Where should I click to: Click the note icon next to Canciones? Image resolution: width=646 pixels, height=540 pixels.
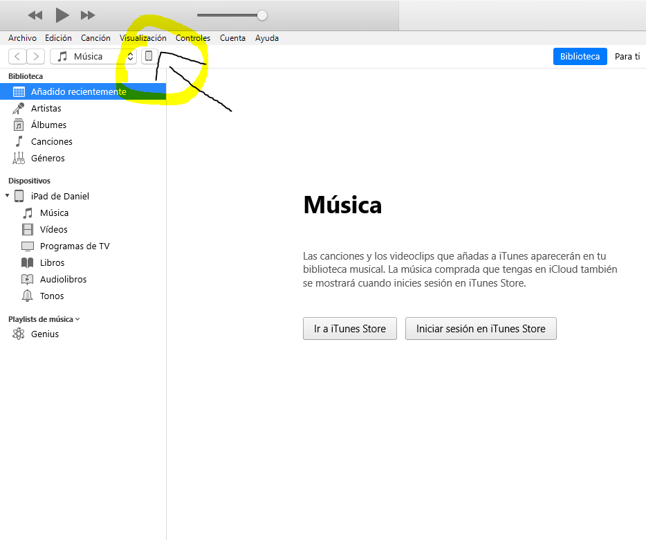19,141
